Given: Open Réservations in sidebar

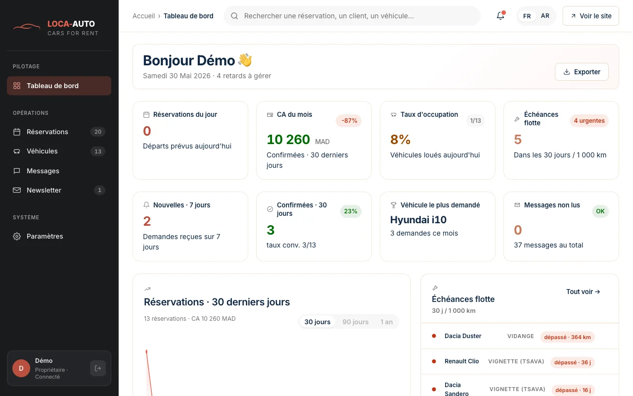Looking at the screenshot, I should [x=59, y=132].
